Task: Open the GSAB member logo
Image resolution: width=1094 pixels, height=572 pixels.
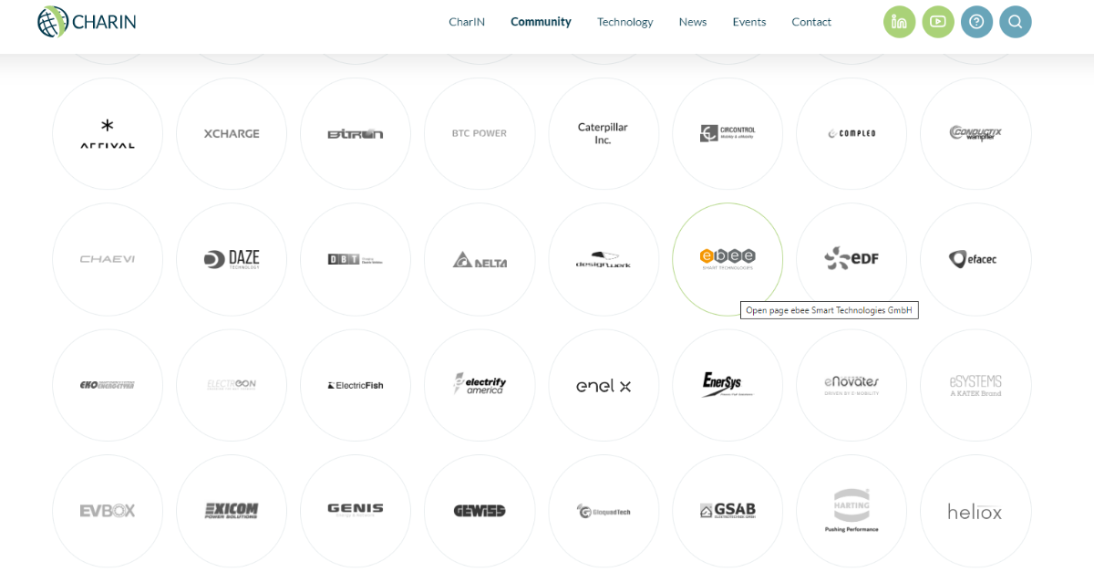Action: [x=728, y=511]
